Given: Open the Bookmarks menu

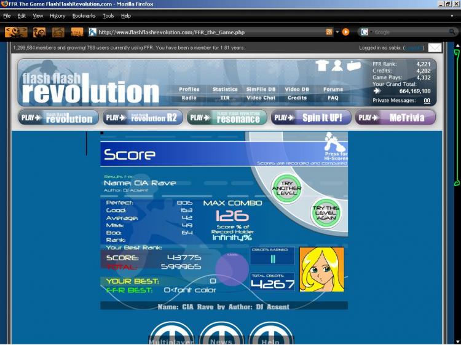Looking at the screenshot, I should click(84, 15).
